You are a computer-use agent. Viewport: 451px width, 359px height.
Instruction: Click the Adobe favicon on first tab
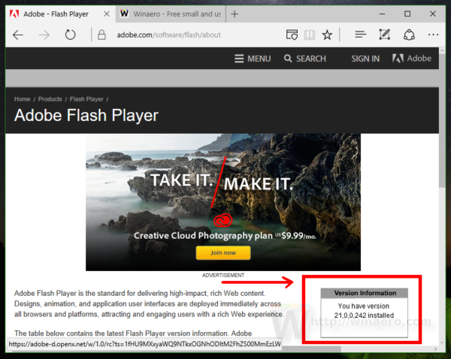pyautogui.click(x=14, y=14)
